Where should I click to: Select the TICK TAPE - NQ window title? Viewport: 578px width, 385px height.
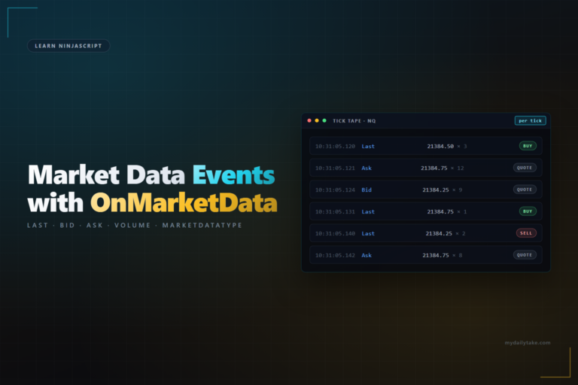(354, 121)
